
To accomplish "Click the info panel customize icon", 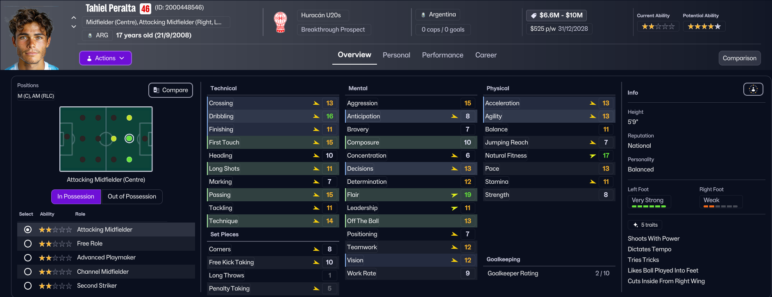I will click(x=753, y=89).
